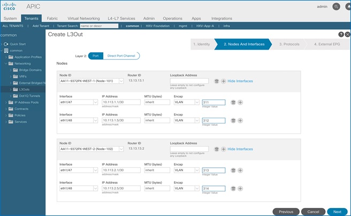Go to wizard step 1. Identity
Image resolution: width=351 pixels, height=216 pixels.
click(202, 44)
